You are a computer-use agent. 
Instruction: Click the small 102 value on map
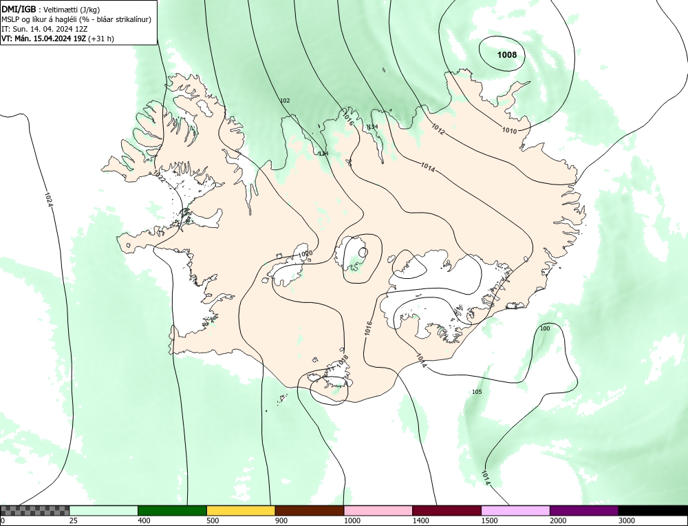[285, 101]
